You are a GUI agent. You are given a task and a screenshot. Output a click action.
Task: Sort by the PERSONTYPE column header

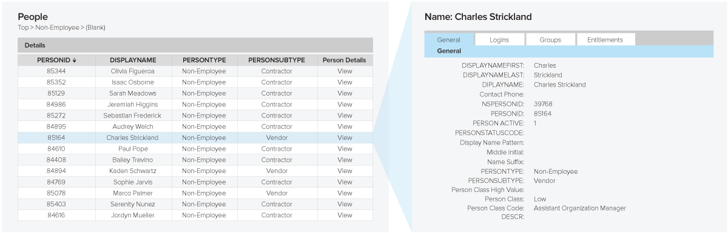[204, 61]
